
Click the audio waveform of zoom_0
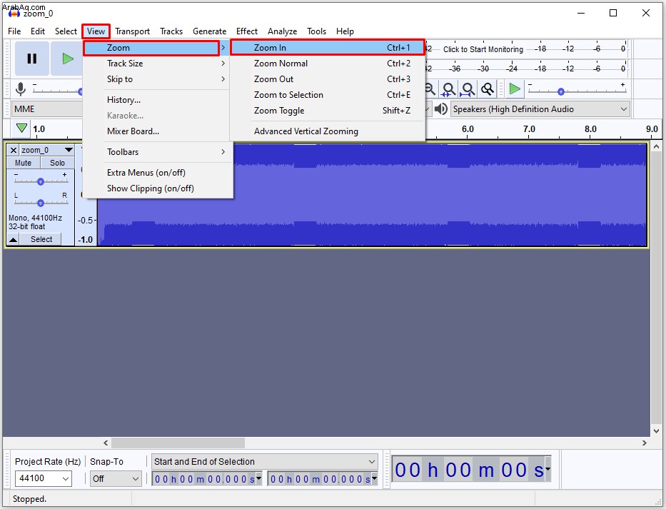click(x=372, y=195)
